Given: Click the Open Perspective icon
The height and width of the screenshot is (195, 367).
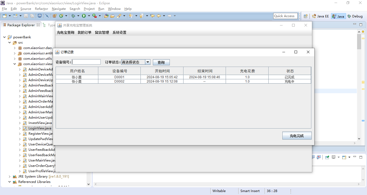Looking at the screenshot, I should coord(305,16).
